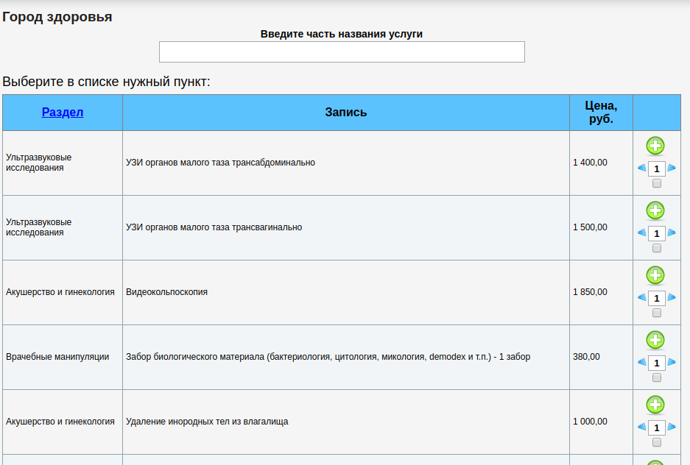Click quantity field in УЗИ трансвагинально row

click(x=656, y=233)
